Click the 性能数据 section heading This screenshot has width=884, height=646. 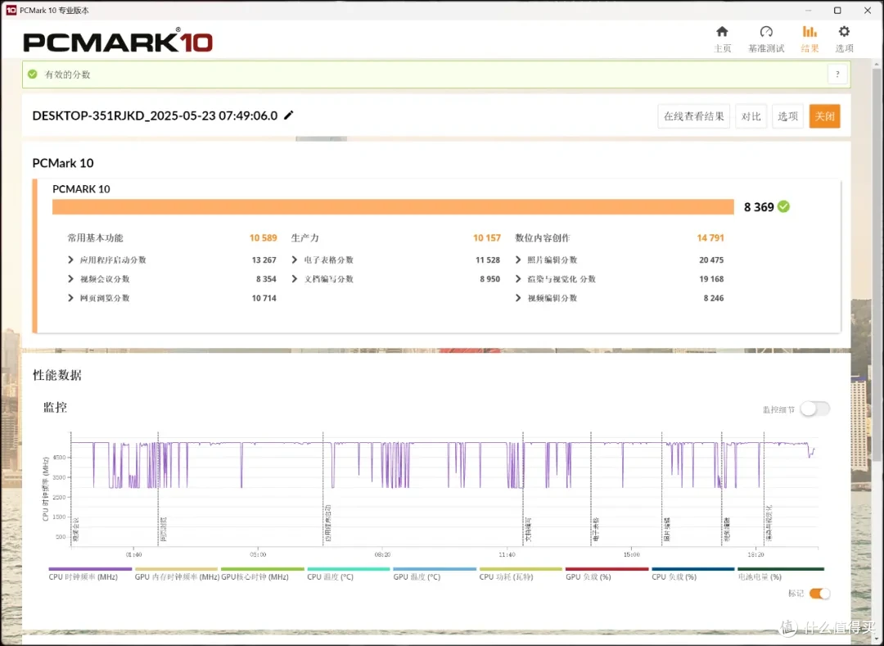57,376
